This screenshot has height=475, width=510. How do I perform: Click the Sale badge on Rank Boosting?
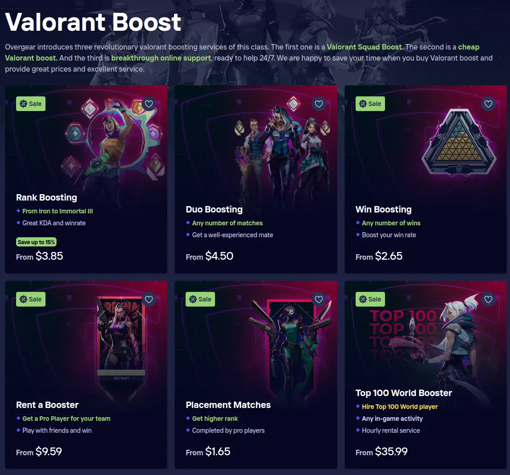tap(31, 104)
